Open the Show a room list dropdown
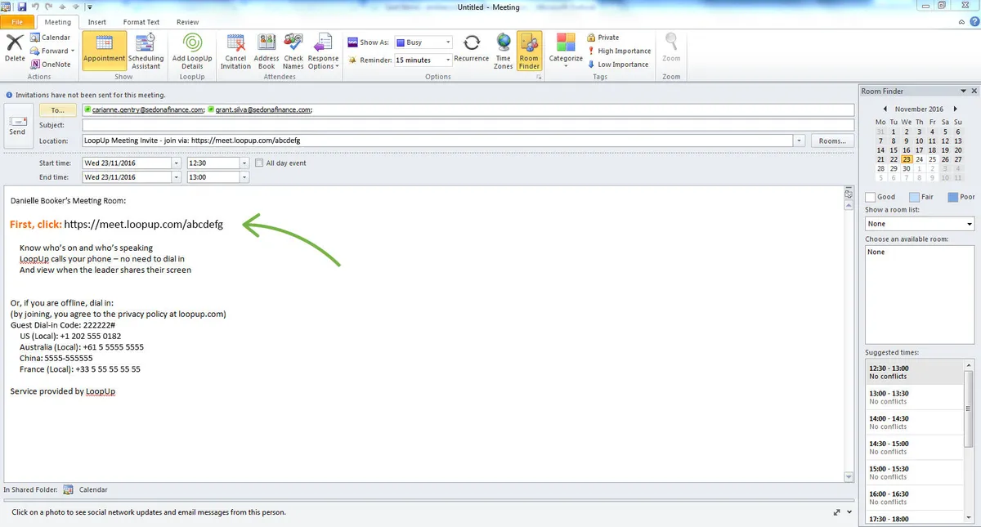Screen dimensions: 981x527 [970, 224]
